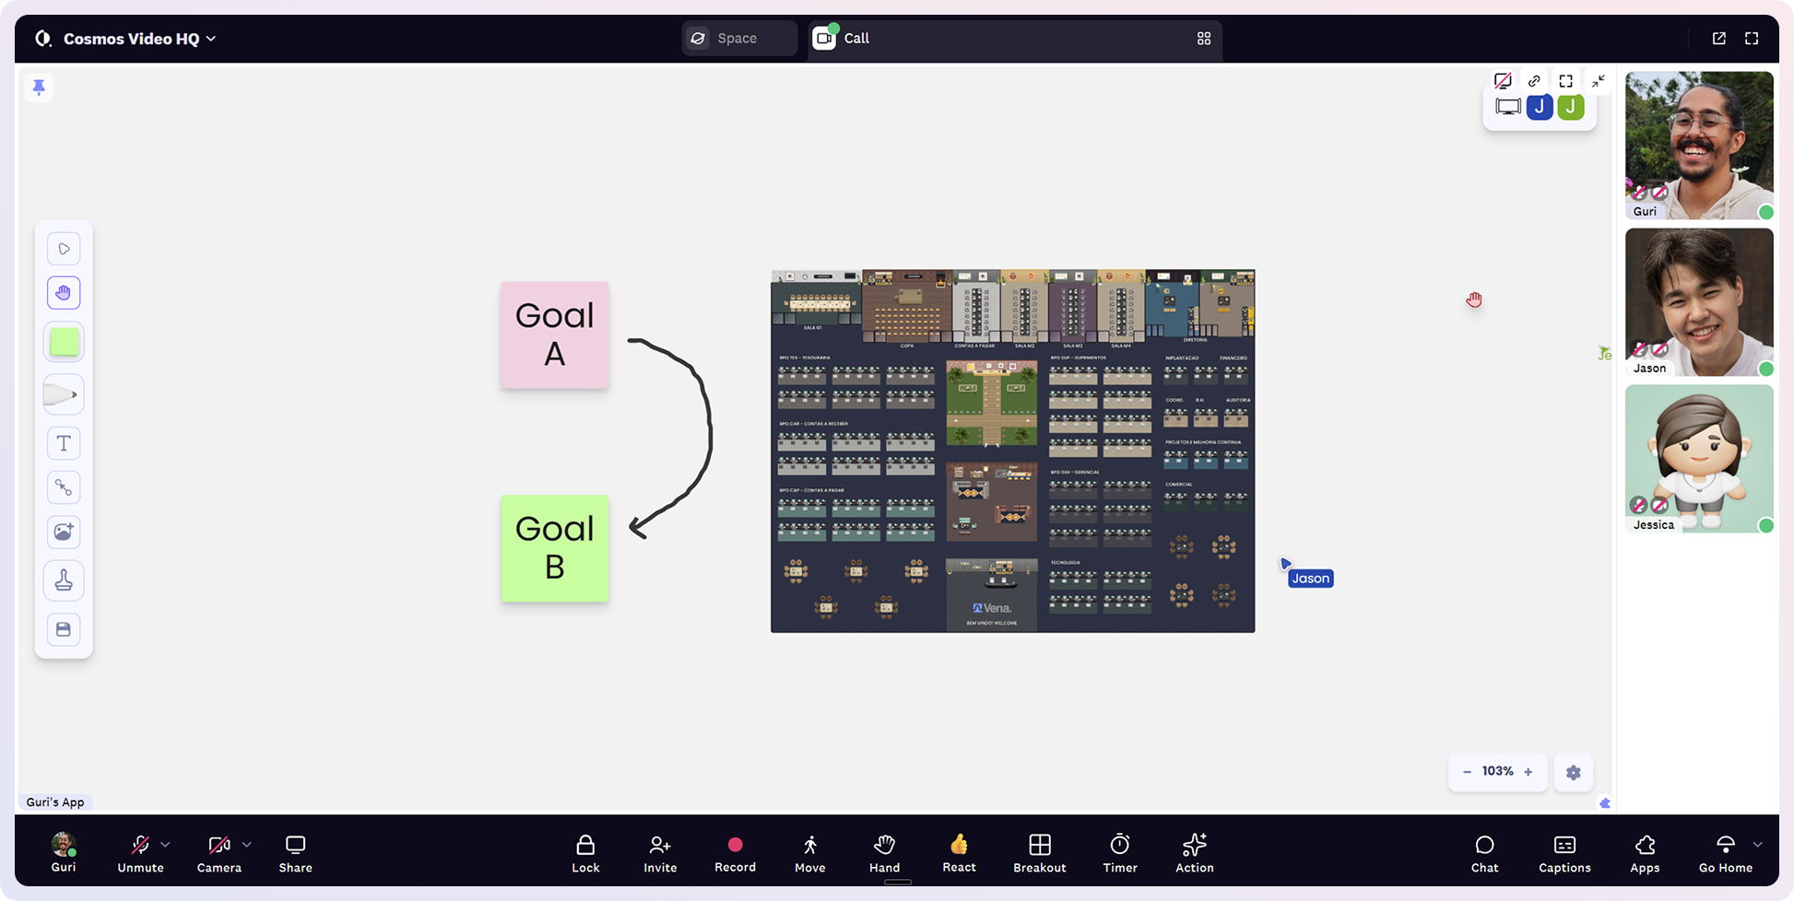The width and height of the screenshot is (1794, 901).
Task: Open Guri's profile in bottom bar
Action: point(64,852)
